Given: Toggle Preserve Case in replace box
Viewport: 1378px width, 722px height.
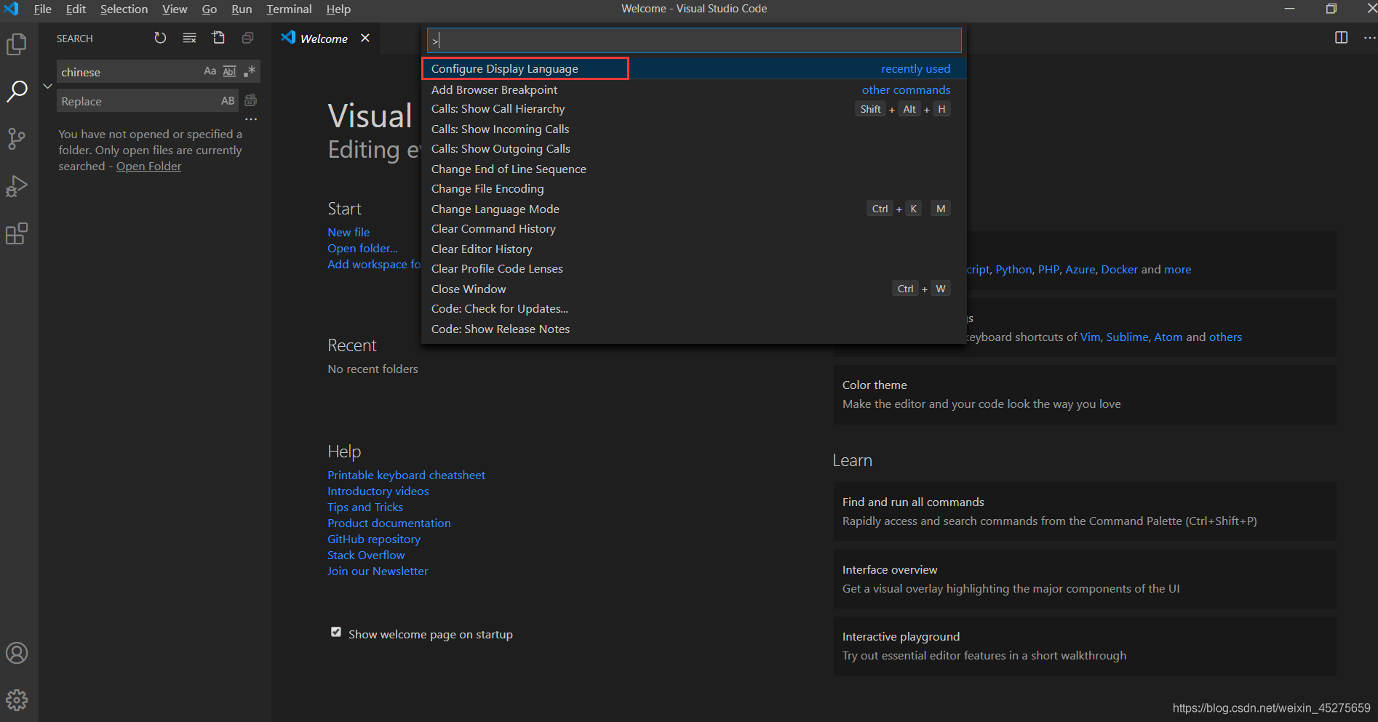Looking at the screenshot, I should tap(228, 101).
